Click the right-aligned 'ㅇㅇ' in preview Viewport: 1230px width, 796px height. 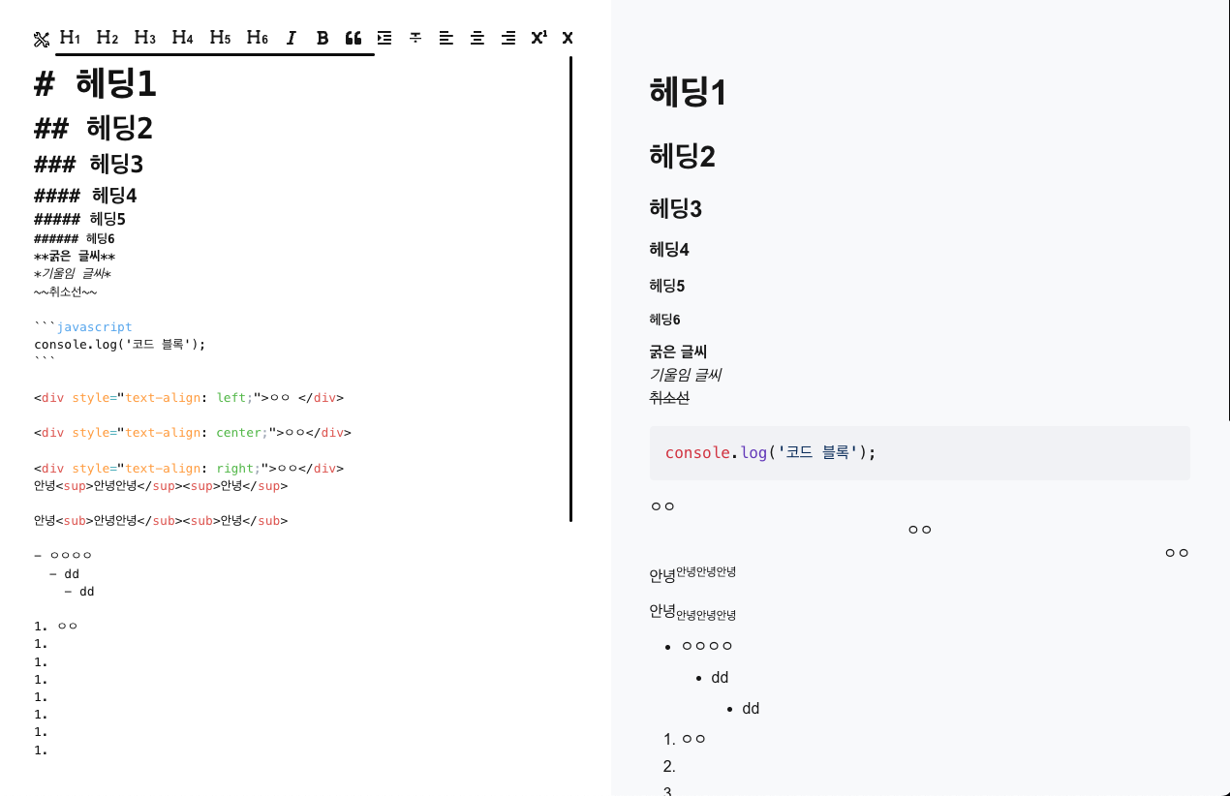click(1177, 553)
